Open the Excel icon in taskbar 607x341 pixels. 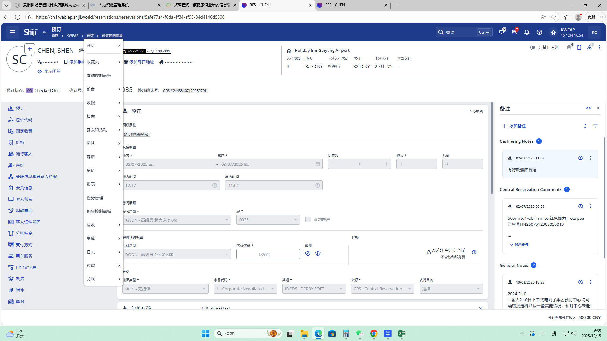pos(402,333)
